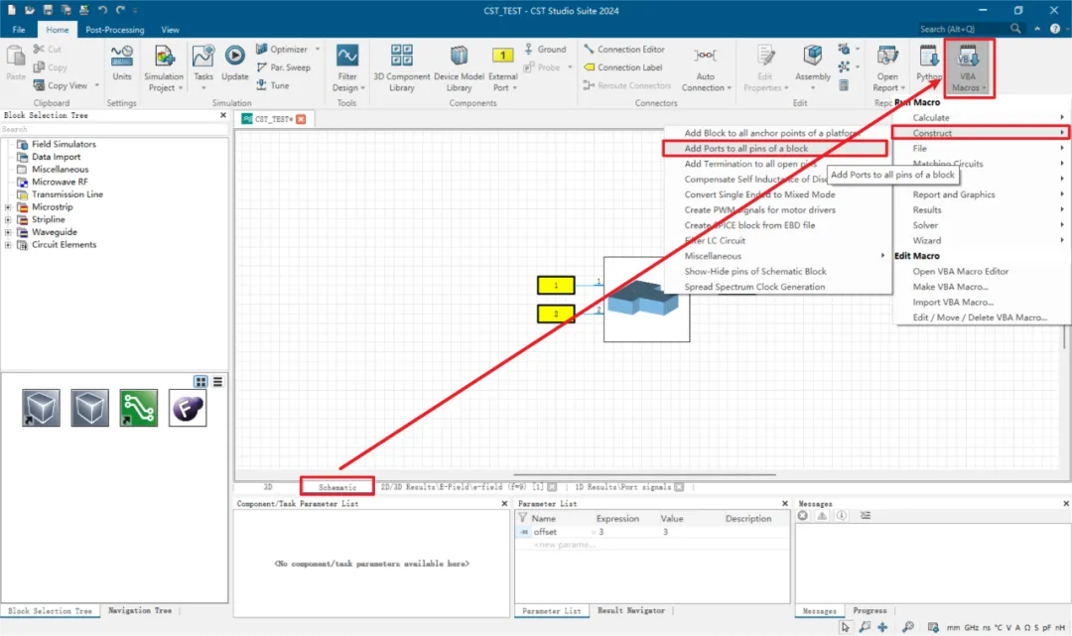The width and height of the screenshot is (1072, 636).
Task: Open the Copy View dropdown arrow
Action: point(96,85)
